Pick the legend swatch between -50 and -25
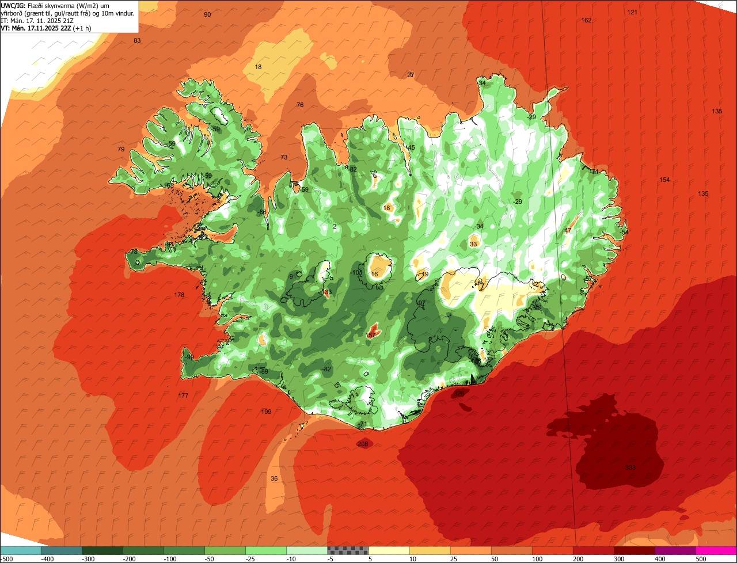The height and width of the screenshot is (563, 737). [225, 550]
